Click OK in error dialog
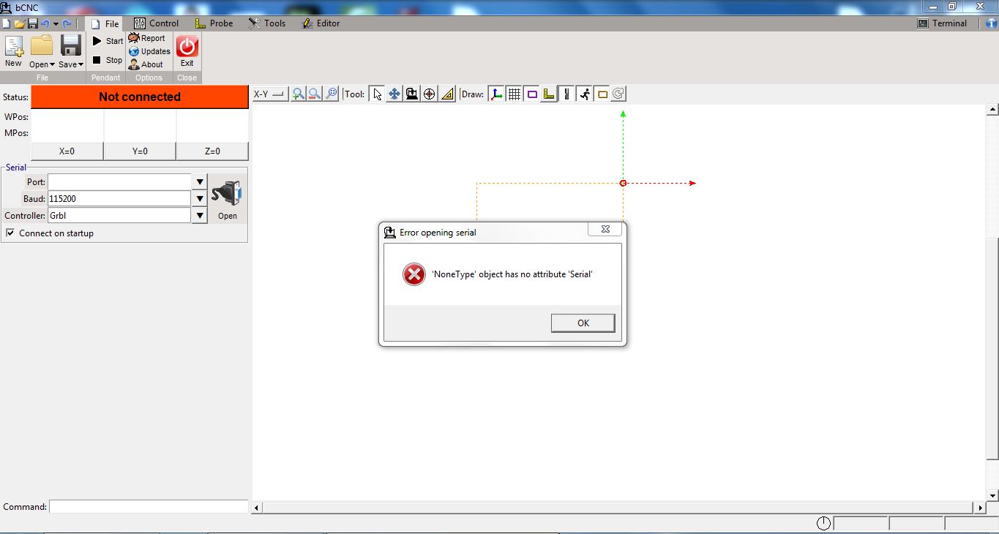The image size is (999, 534). pos(583,323)
